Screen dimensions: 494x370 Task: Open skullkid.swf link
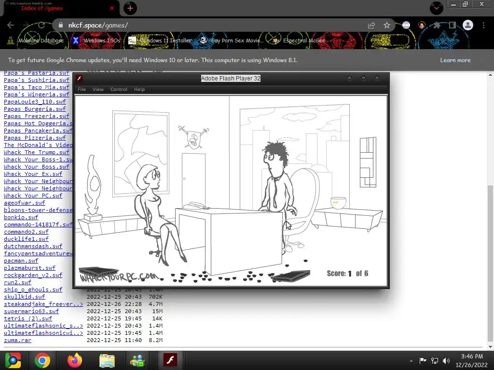click(24, 297)
